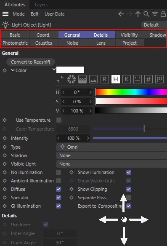Select the hexadecimal # color mode icon
The width and height of the screenshot is (167, 246).
tap(148, 79)
